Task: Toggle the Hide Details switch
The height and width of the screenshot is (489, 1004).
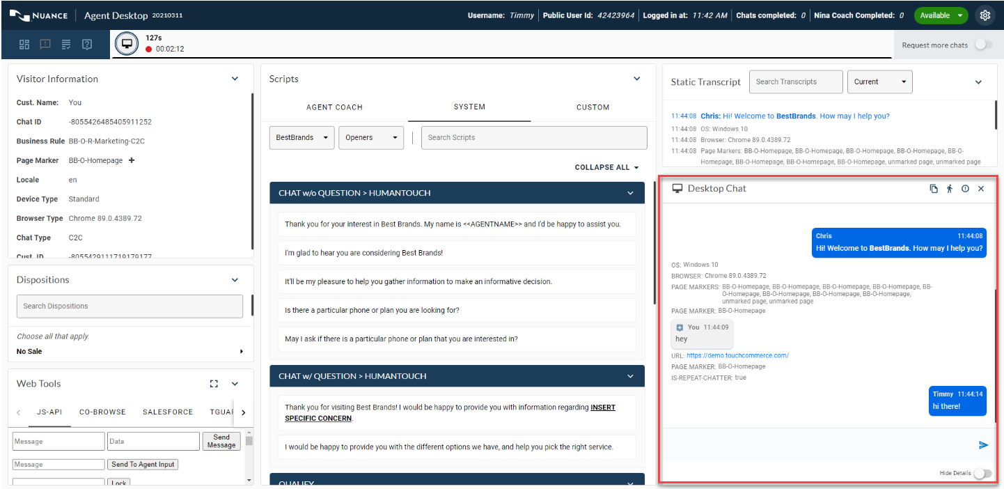Action: click(982, 474)
